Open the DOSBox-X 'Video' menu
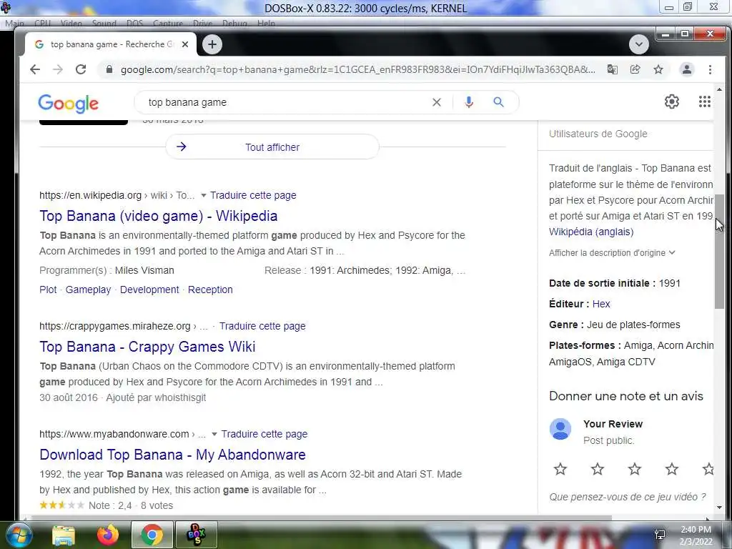Image resolution: width=732 pixels, height=549 pixels. (x=71, y=24)
